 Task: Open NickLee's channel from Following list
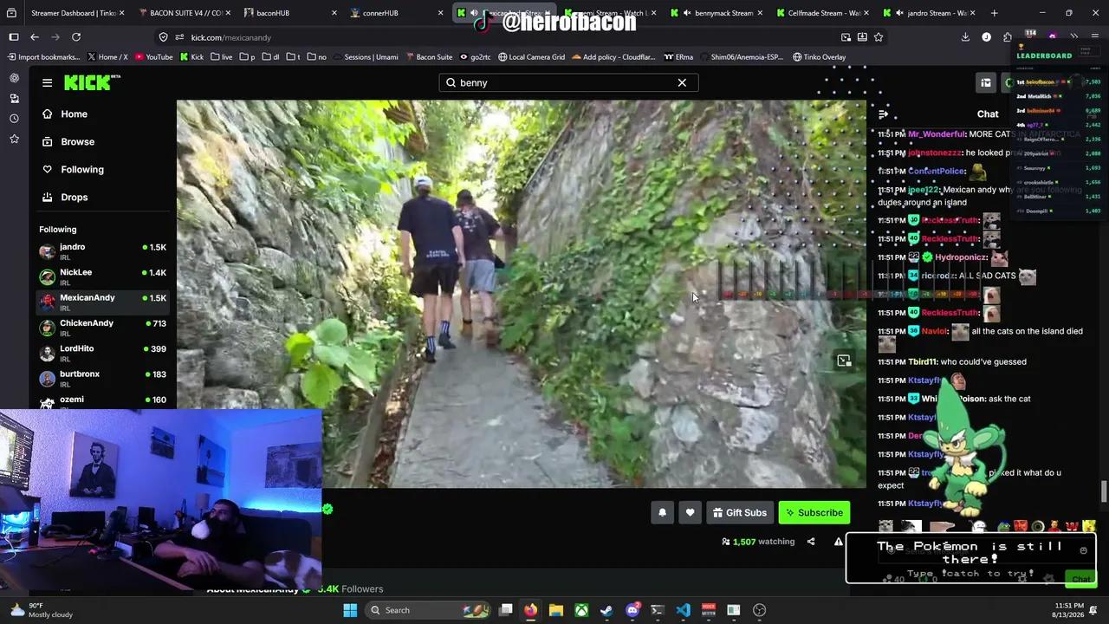(104, 276)
